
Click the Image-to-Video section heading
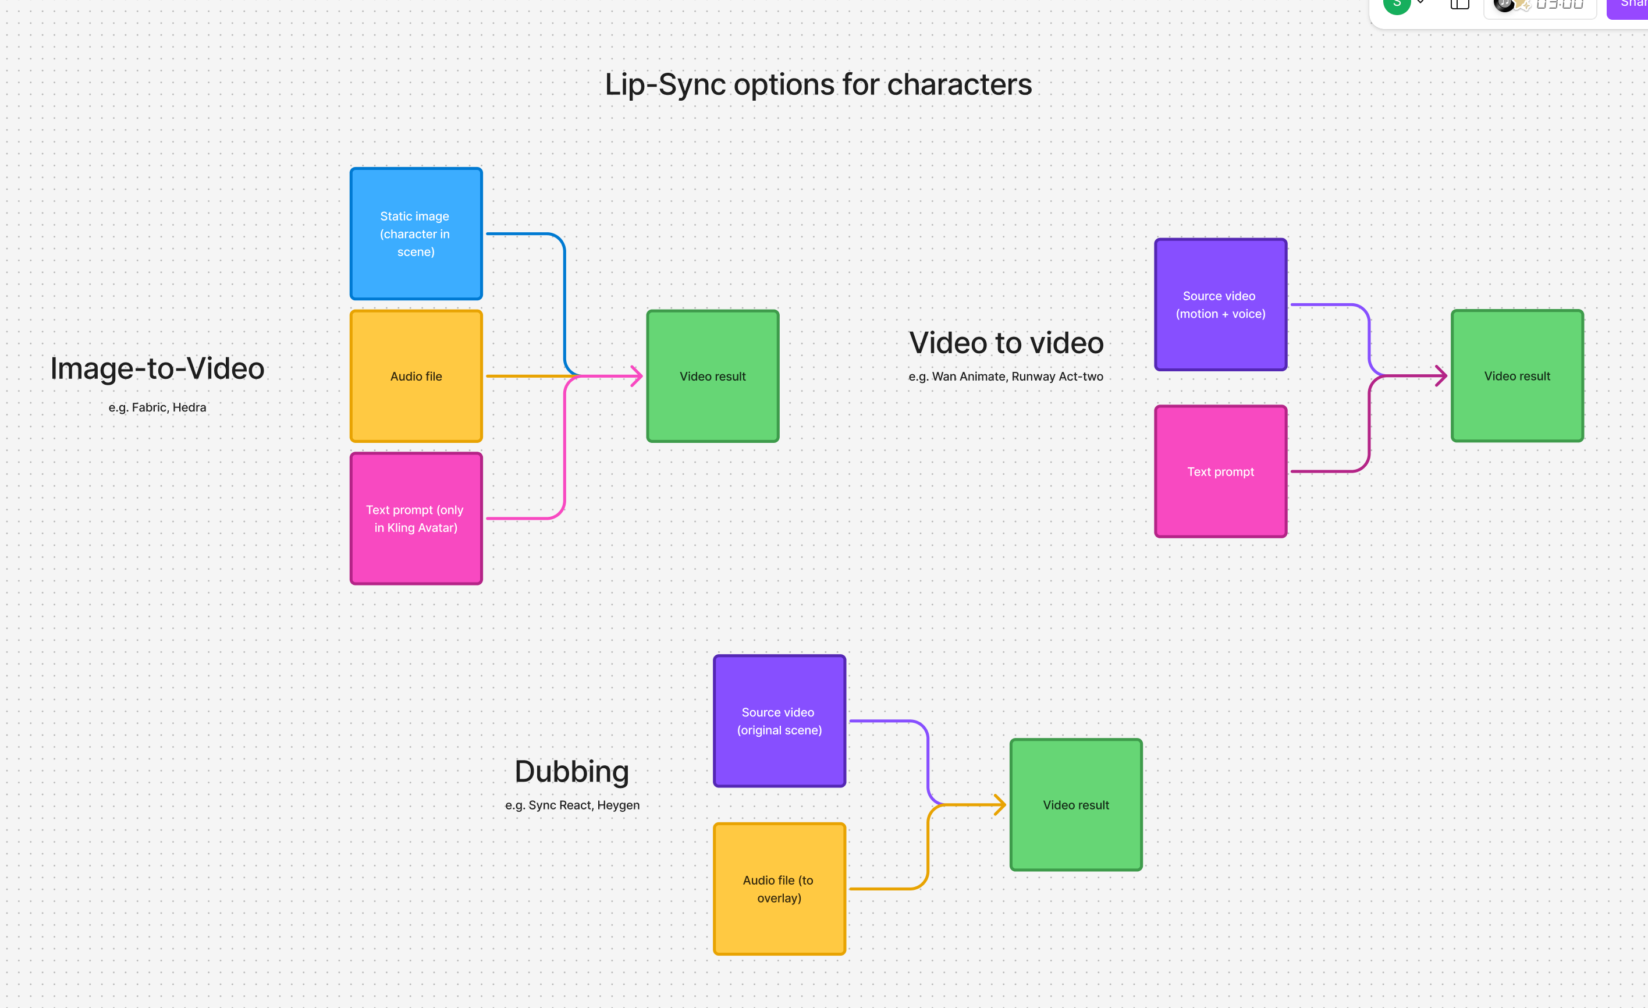[157, 368]
